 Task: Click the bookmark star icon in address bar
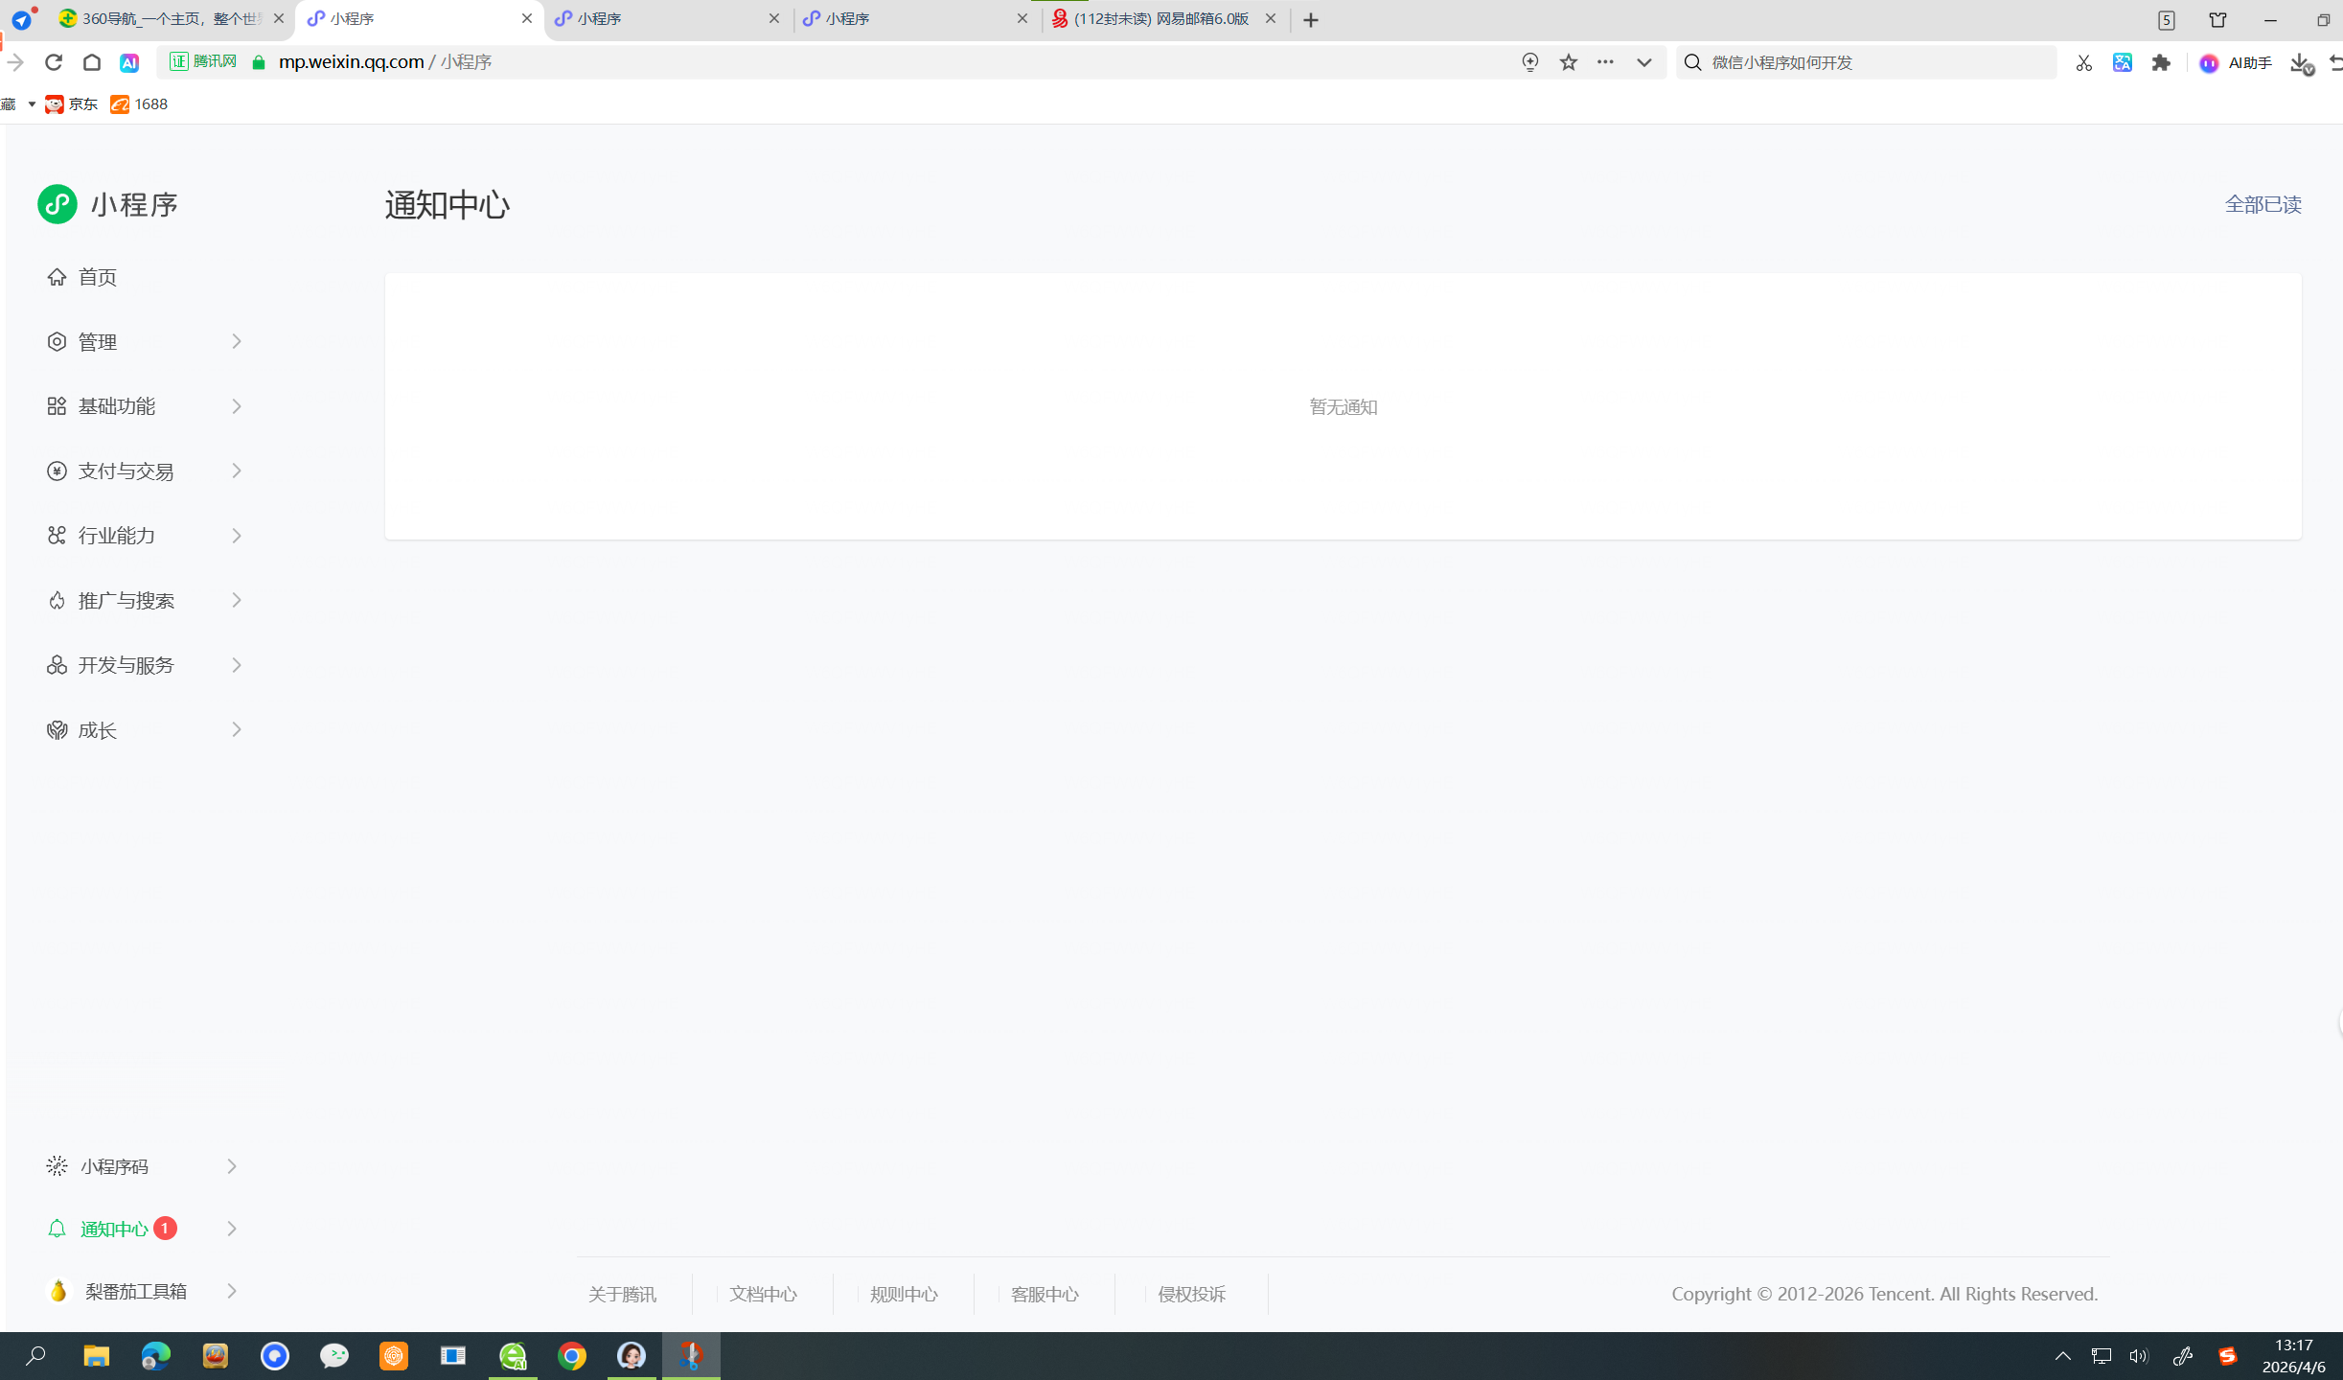1568,62
